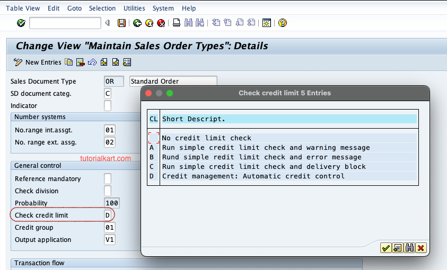Image resolution: width=447 pixels, height=270 pixels.
Task: Cancel the dialog with red X icon
Action: [421, 248]
